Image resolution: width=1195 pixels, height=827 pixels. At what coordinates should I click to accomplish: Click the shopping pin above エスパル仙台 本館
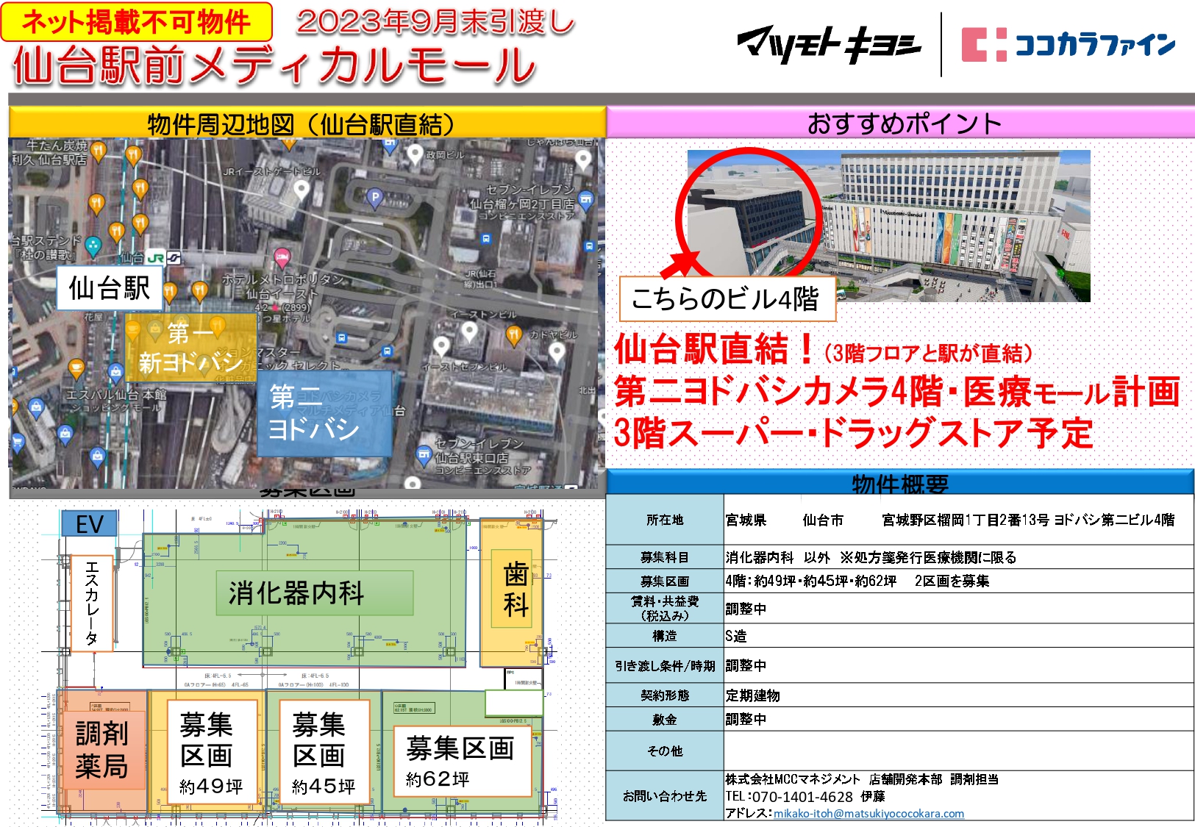115,372
